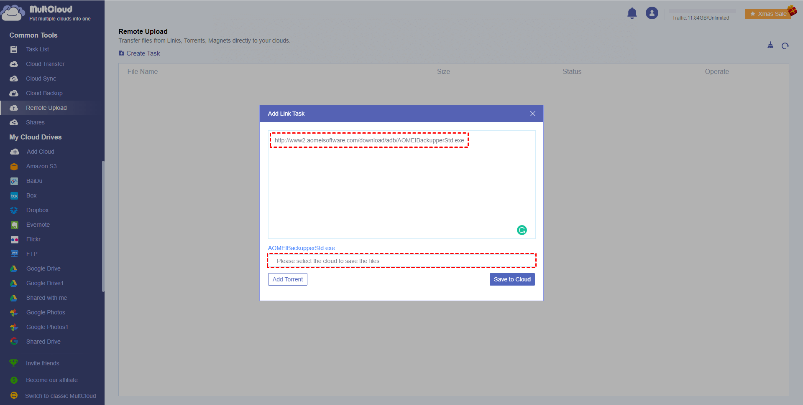Click the Invite friends trophy icon
Image resolution: width=803 pixels, height=405 pixels.
(x=14, y=363)
